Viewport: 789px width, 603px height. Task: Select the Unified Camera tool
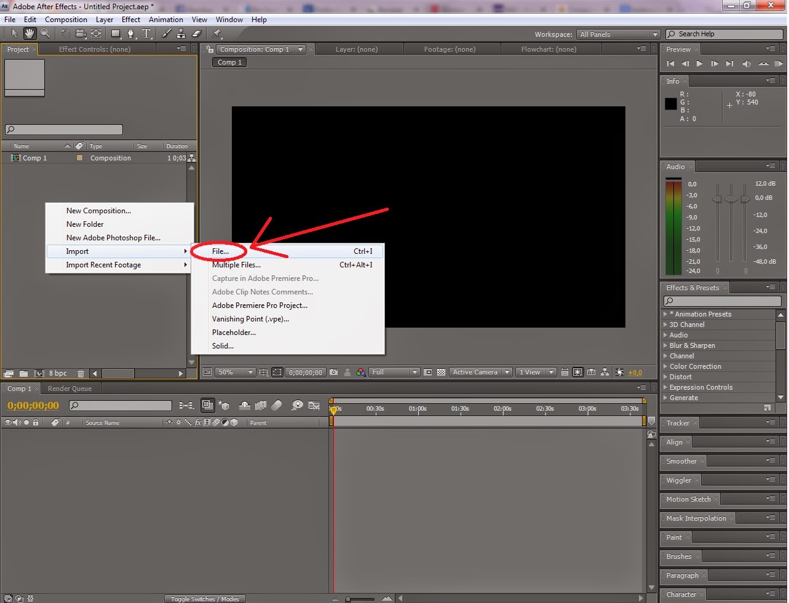pyautogui.click(x=81, y=34)
